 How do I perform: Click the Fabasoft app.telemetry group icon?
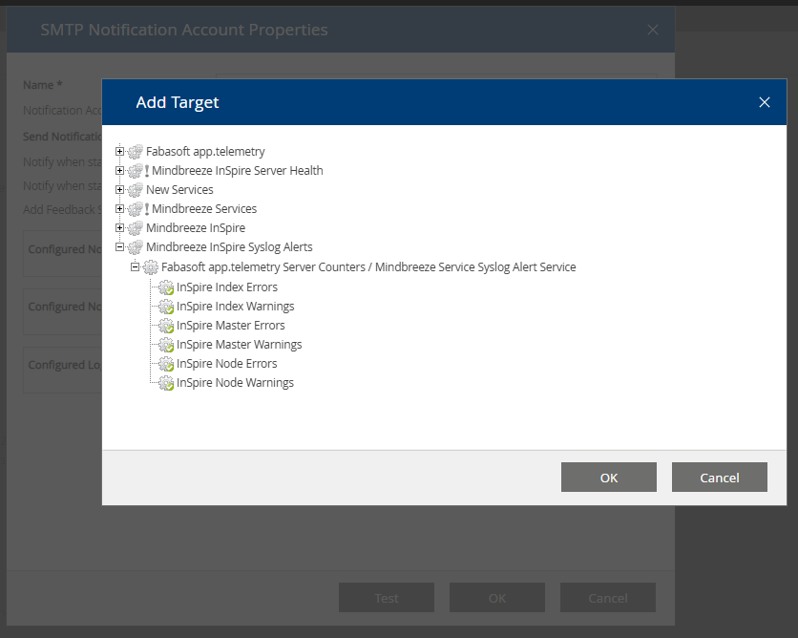pyautogui.click(x=135, y=152)
